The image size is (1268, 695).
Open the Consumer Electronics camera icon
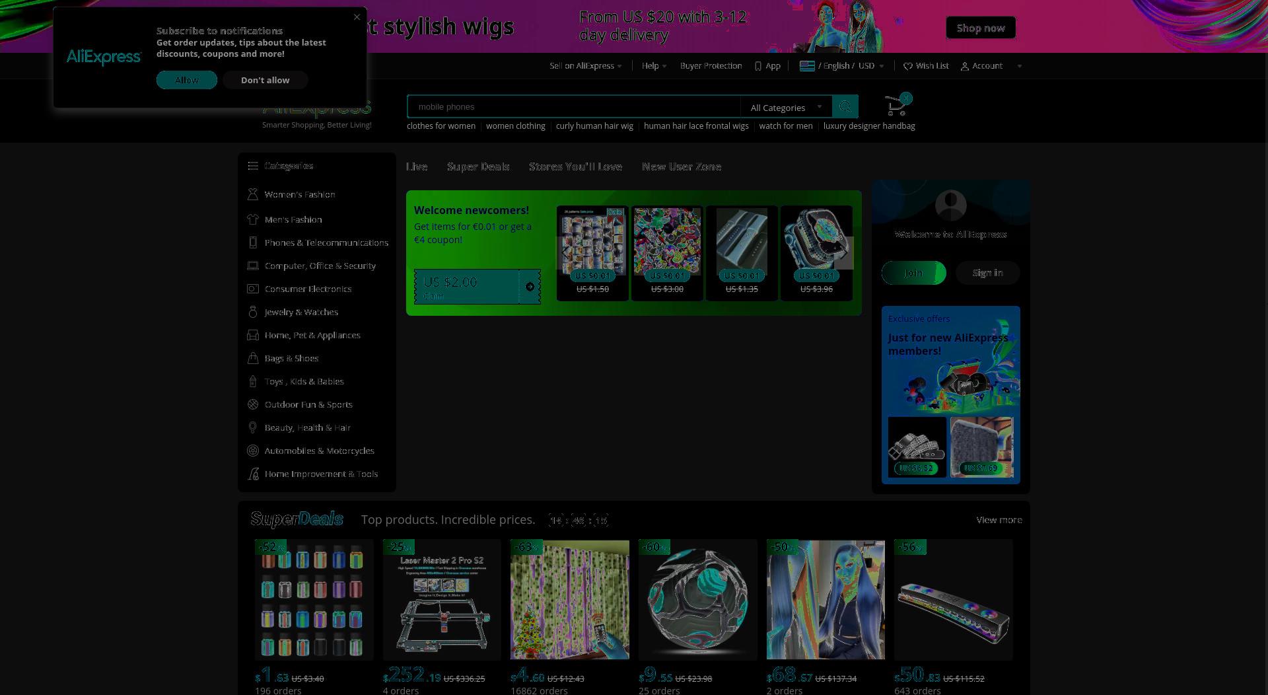pos(253,289)
